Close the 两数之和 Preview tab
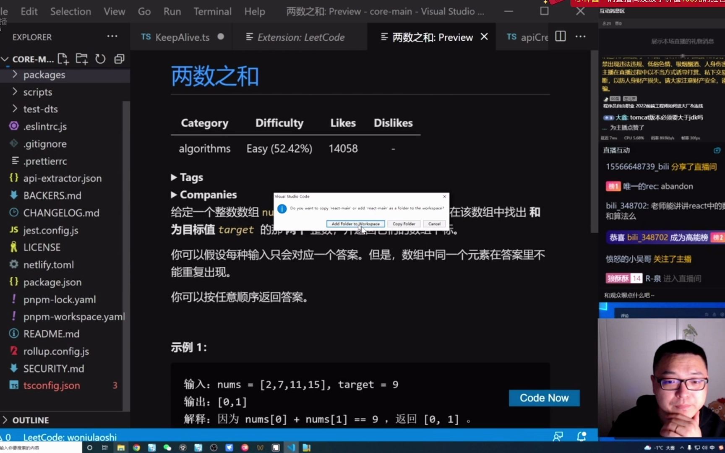The height and width of the screenshot is (453, 725). point(484,37)
